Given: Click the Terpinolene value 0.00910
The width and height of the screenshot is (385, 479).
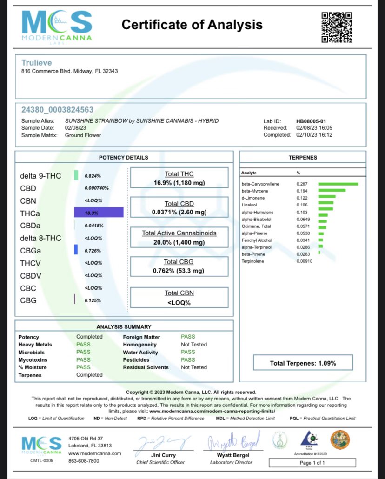Looking at the screenshot, I should click(305, 261).
